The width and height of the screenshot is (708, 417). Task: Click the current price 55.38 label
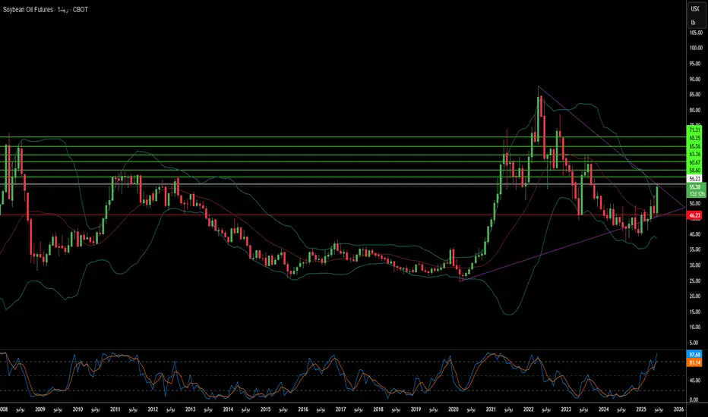(x=694, y=187)
